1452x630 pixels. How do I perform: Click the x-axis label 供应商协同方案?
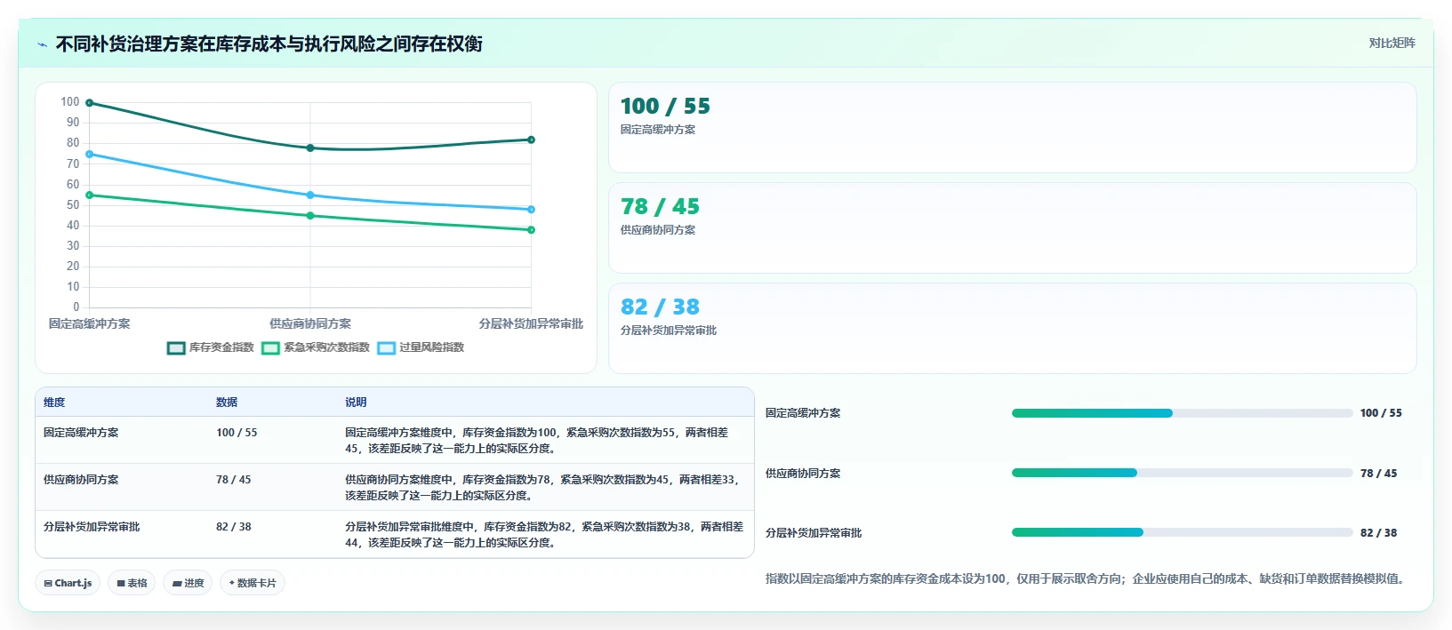(310, 323)
